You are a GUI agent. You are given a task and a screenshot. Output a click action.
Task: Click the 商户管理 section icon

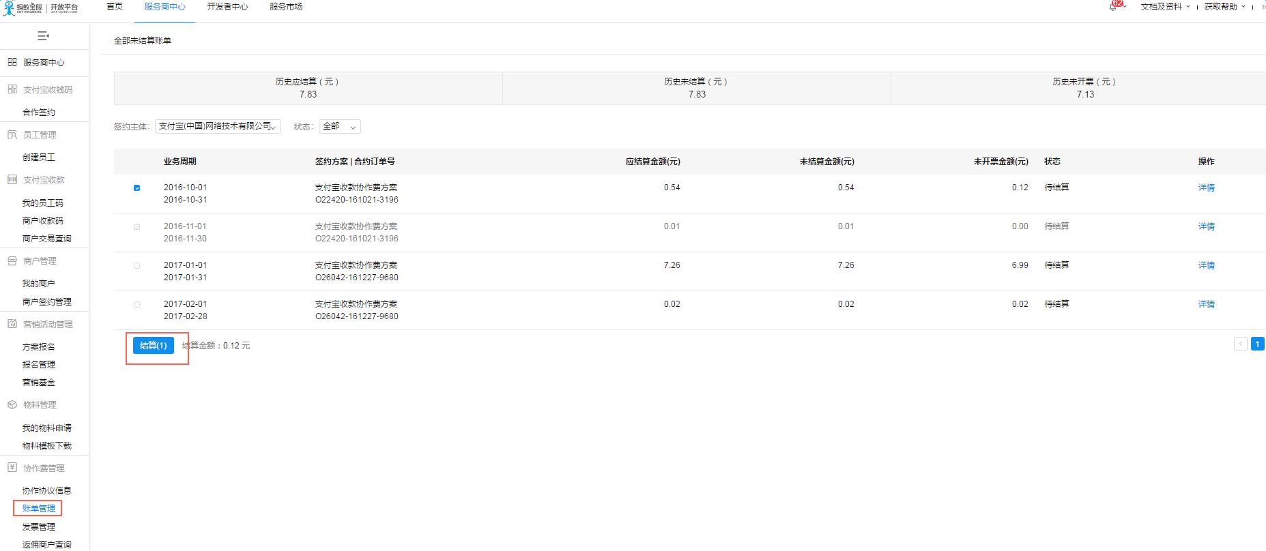point(12,261)
